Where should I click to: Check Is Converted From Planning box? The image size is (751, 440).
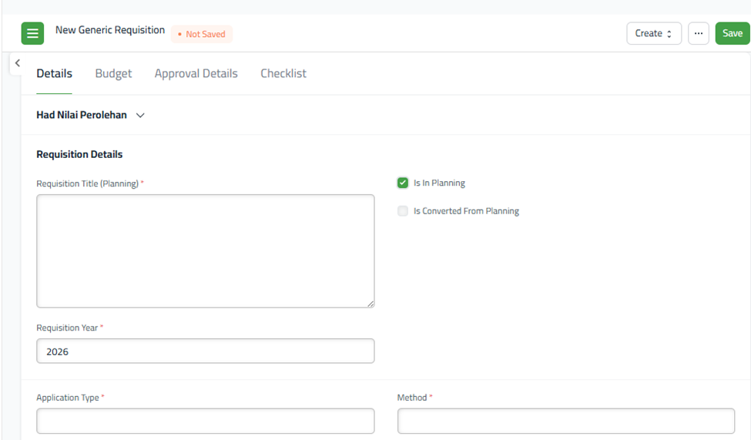point(403,211)
